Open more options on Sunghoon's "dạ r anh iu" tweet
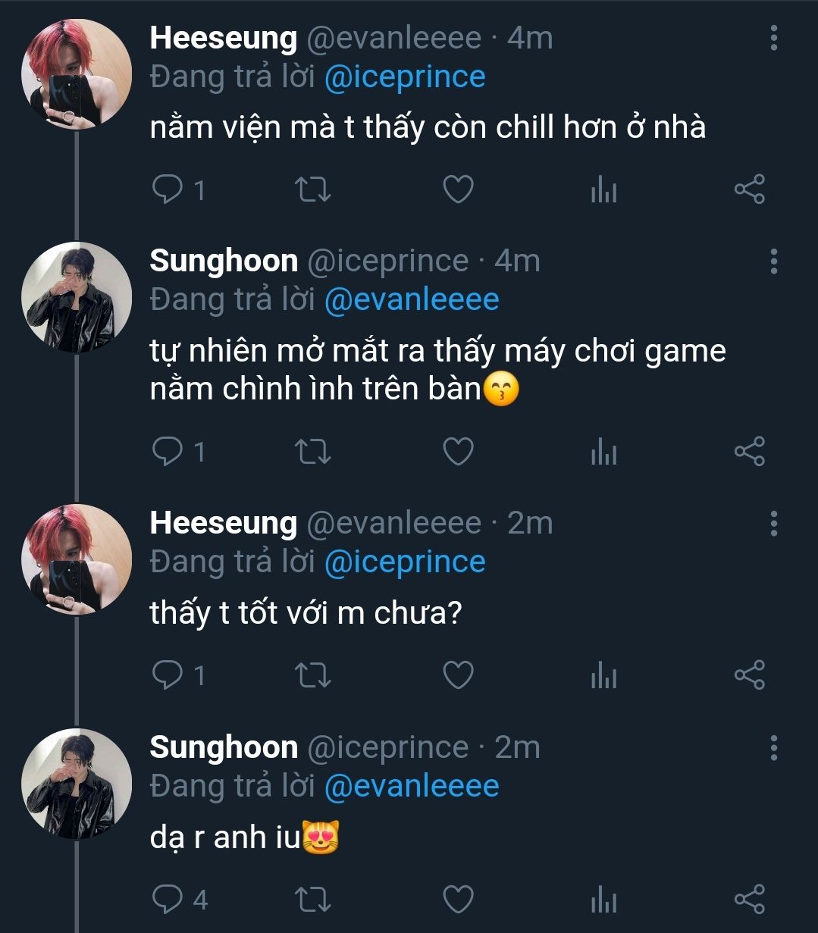Viewport: 818px width, 933px height. (x=773, y=747)
